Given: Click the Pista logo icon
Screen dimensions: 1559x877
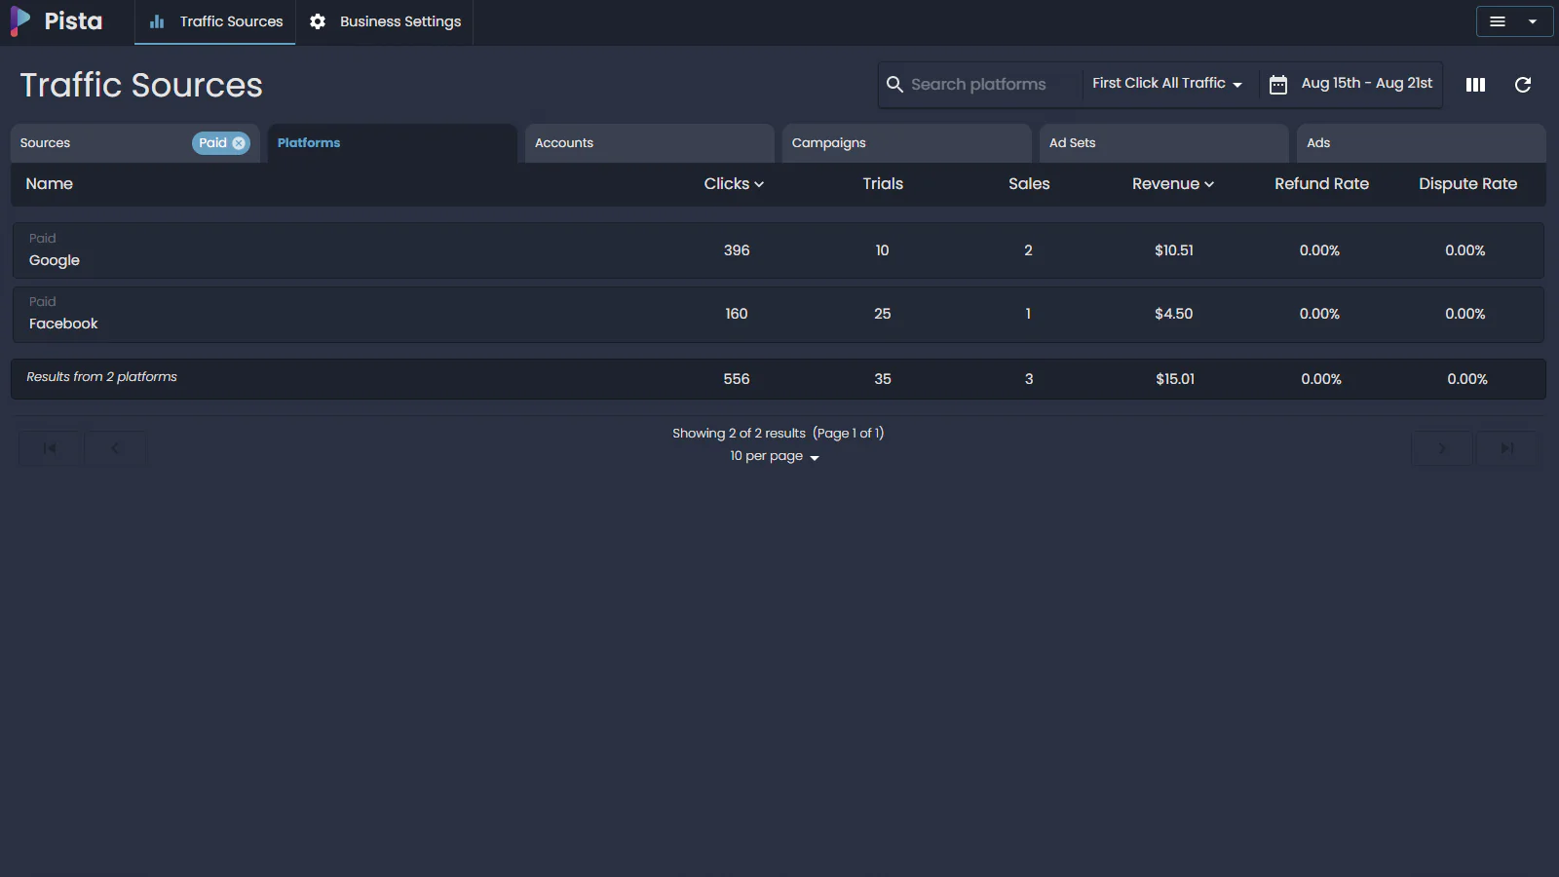Looking at the screenshot, I should [x=20, y=21].
